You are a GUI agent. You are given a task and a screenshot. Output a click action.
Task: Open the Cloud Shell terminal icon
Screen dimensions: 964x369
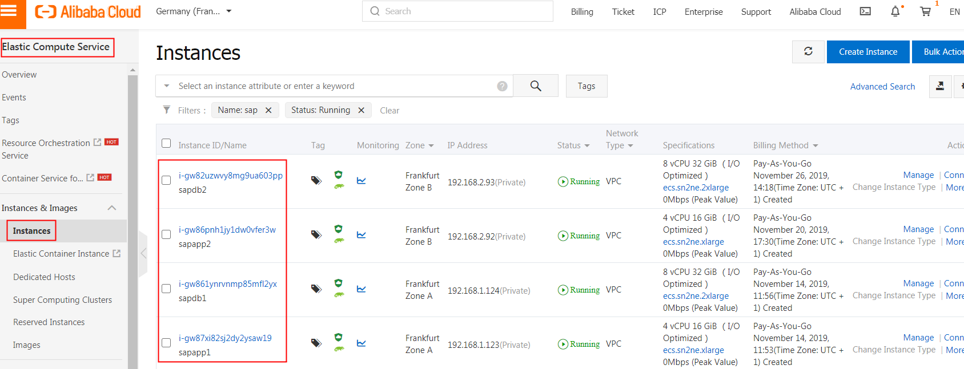coord(865,11)
